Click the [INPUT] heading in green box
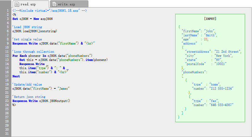This screenshot has height=137, width=252. click(210, 19)
